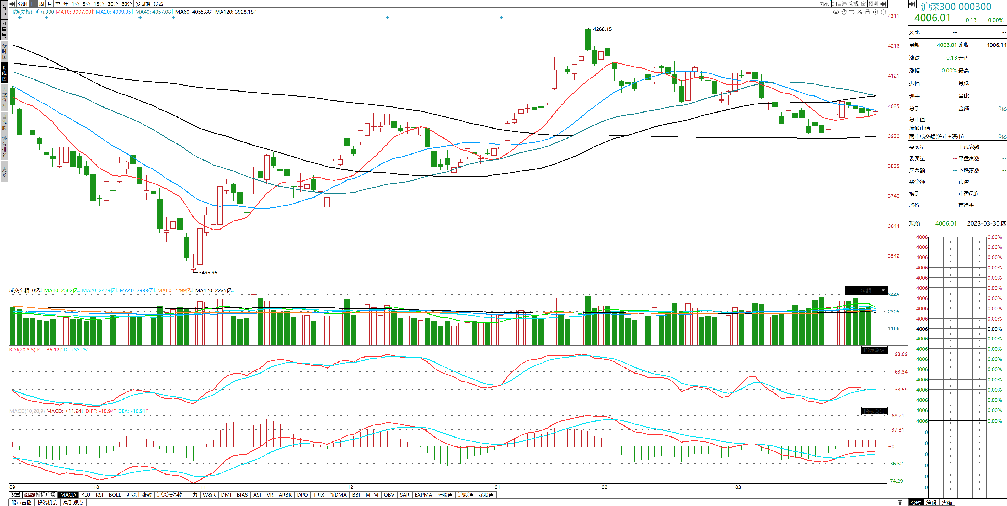This screenshot has height=506, width=1007.
Task: Select the KDJ indicator tab
Action: [x=85, y=495]
